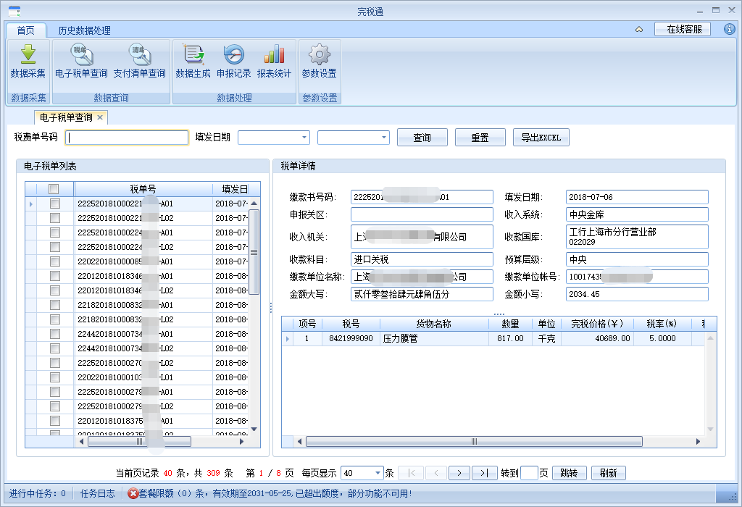Viewport: 742px width, 507px height.
Task: Click the 税费单号码 input field
Action: (x=127, y=138)
